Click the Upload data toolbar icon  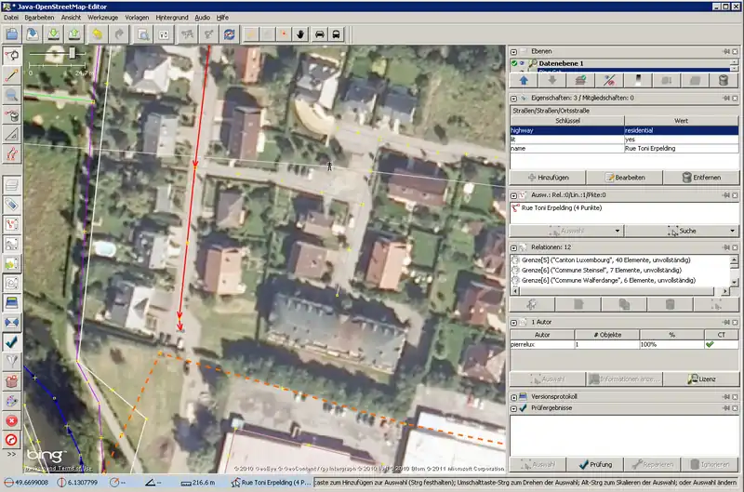click(x=74, y=34)
